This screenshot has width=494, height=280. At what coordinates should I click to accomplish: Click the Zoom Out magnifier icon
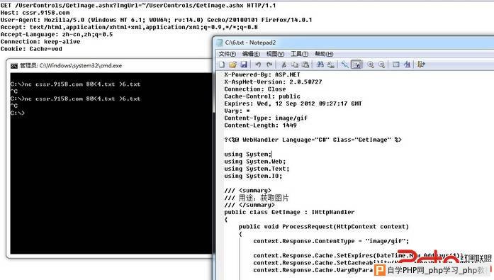click(x=381, y=65)
